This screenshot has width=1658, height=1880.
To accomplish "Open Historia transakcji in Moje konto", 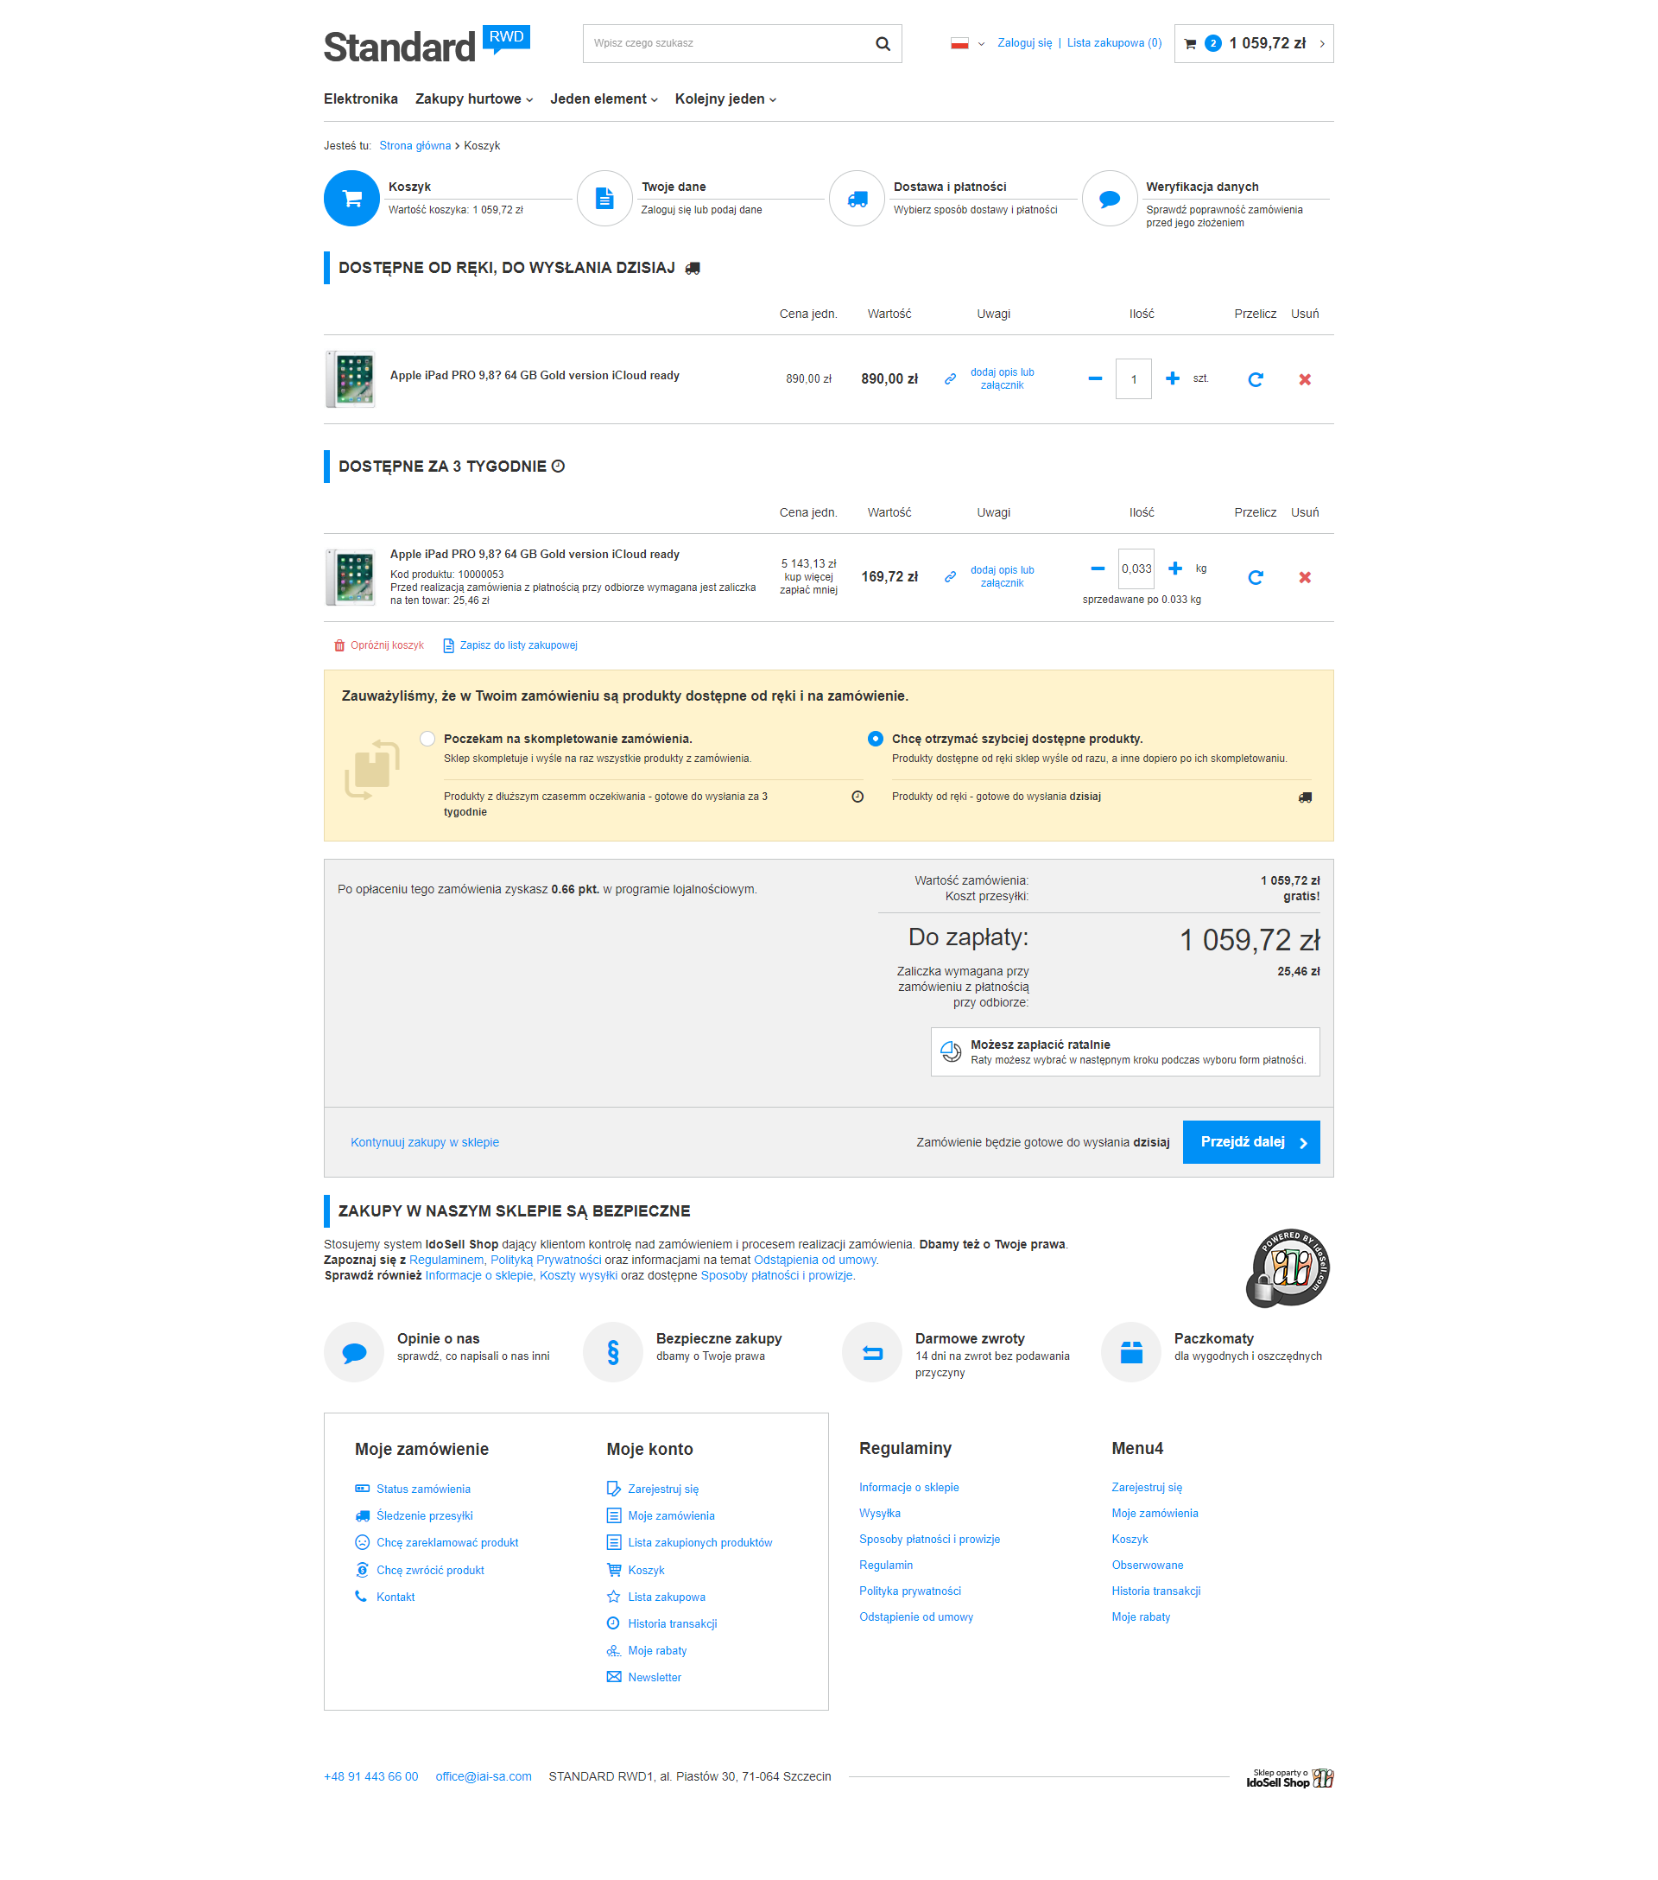I will (x=672, y=1623).
